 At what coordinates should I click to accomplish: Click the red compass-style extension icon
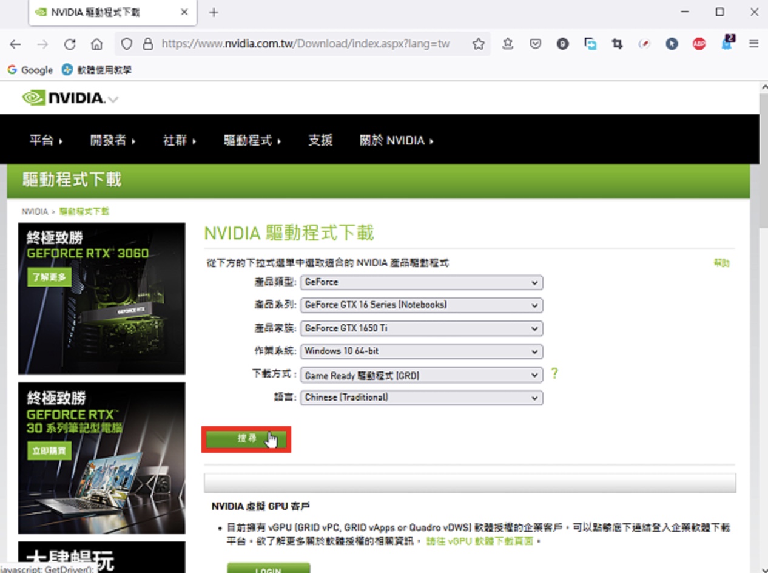coord(644,44)
